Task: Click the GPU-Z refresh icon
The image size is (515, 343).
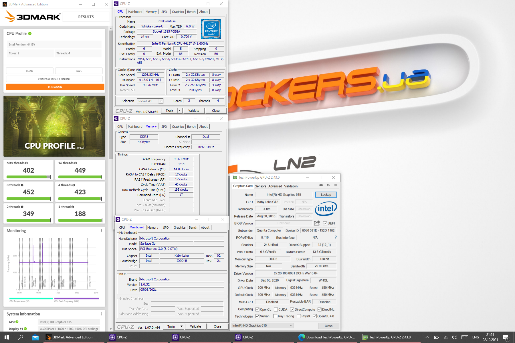Action: [328, 185]
